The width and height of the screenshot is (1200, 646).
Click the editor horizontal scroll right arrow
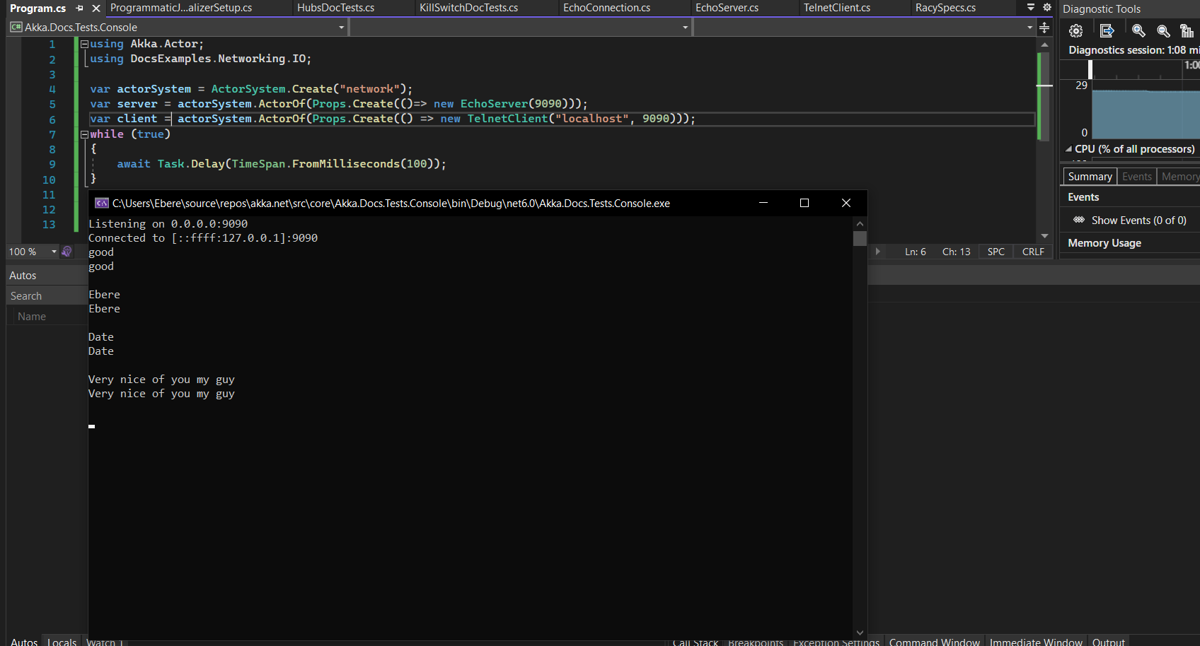pyautogui.click(x=877, y=252)
